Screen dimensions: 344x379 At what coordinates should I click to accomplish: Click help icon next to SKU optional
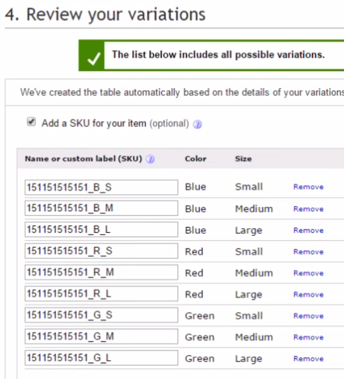[x=197, y=124]
